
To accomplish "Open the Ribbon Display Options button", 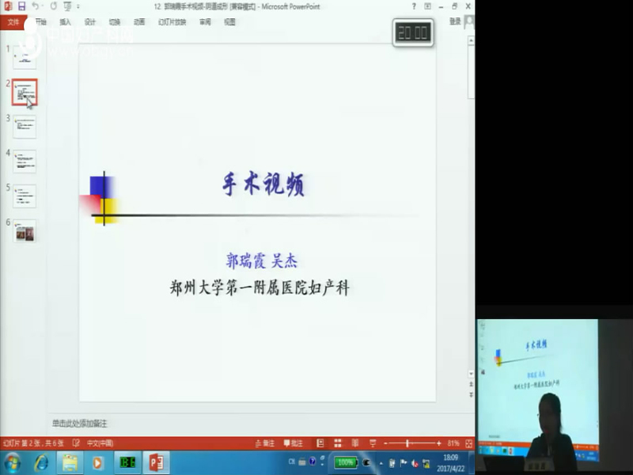I will [x=428, y=6].
